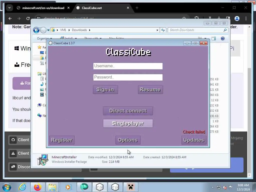Viewport: 256px width, 192px height.
Task: Expand the Explorer address bar history dropdown
Action: pyautogui.click(x=157, y=30)
